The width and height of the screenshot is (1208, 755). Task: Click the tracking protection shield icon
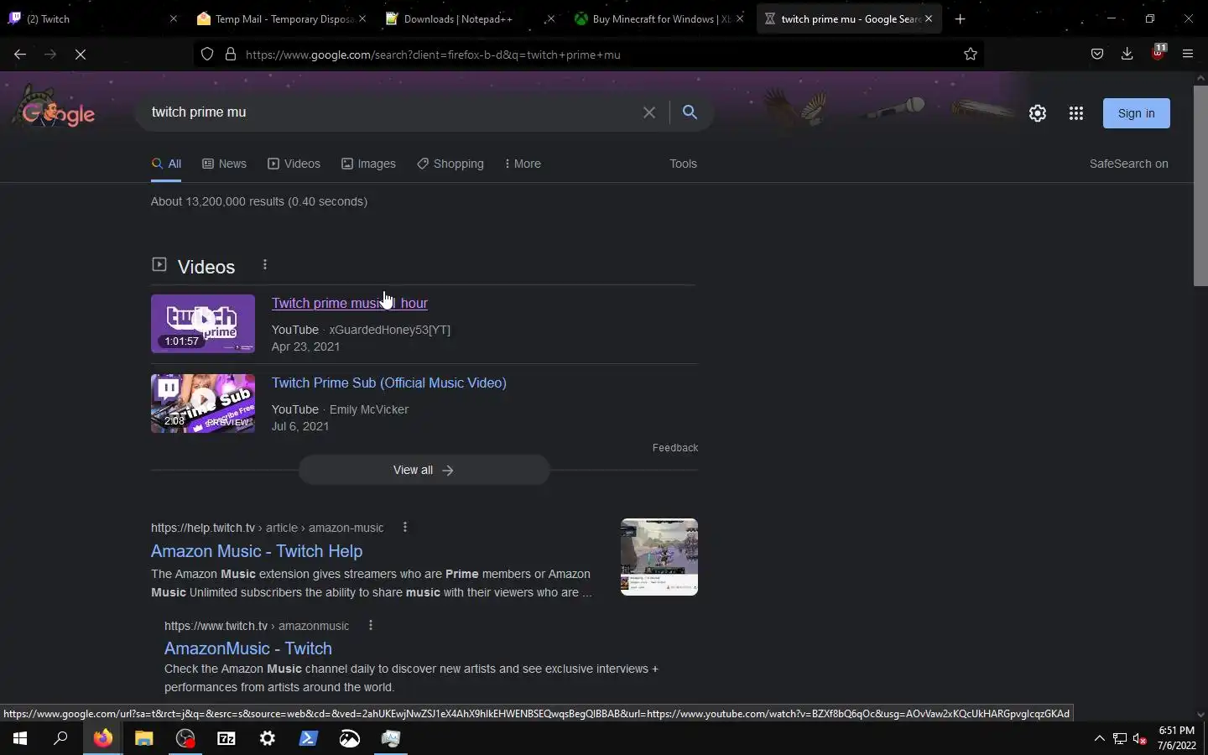click(207, 55)
